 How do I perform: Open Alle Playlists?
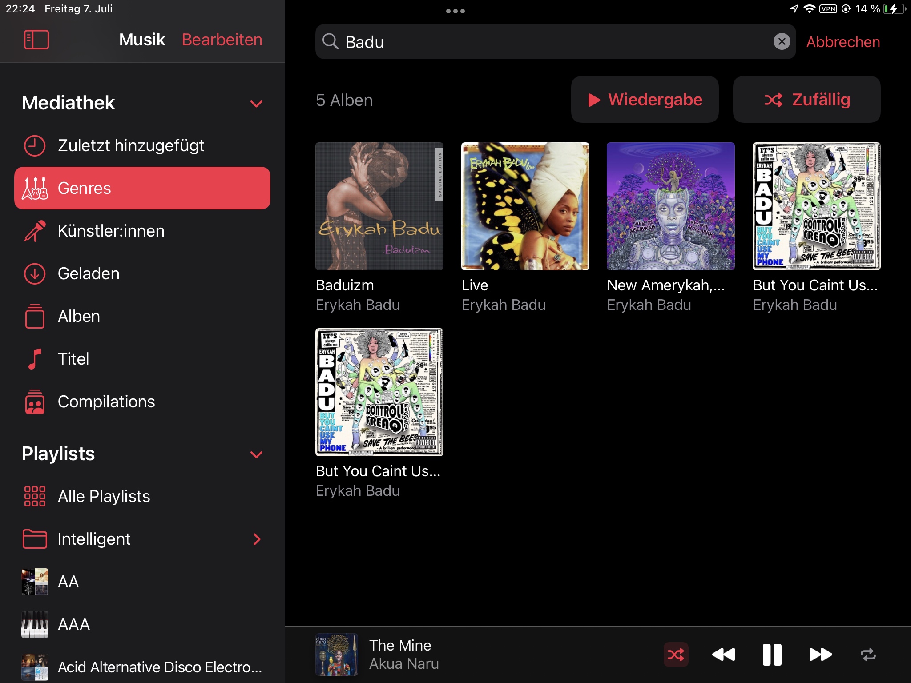[x=142, y=496]
